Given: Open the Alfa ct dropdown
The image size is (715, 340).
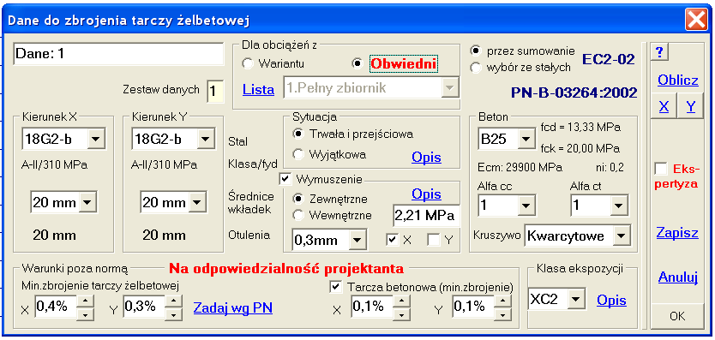Looking at the screenshot, I should click(x=618, y=205).
